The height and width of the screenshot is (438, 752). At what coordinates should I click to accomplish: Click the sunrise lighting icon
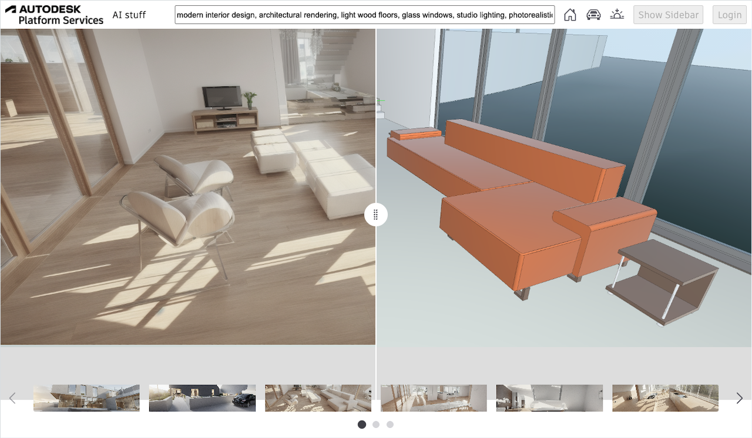coord(617,15)
